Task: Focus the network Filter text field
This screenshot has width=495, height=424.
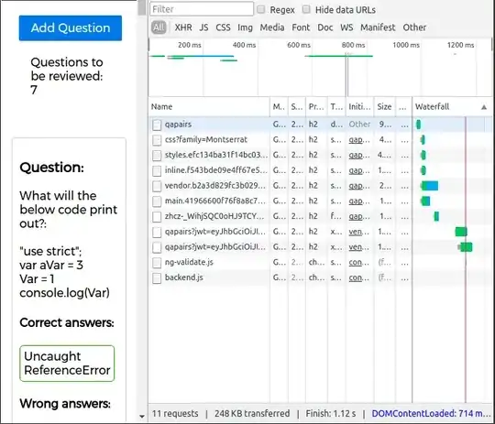Action: (202, 9)
